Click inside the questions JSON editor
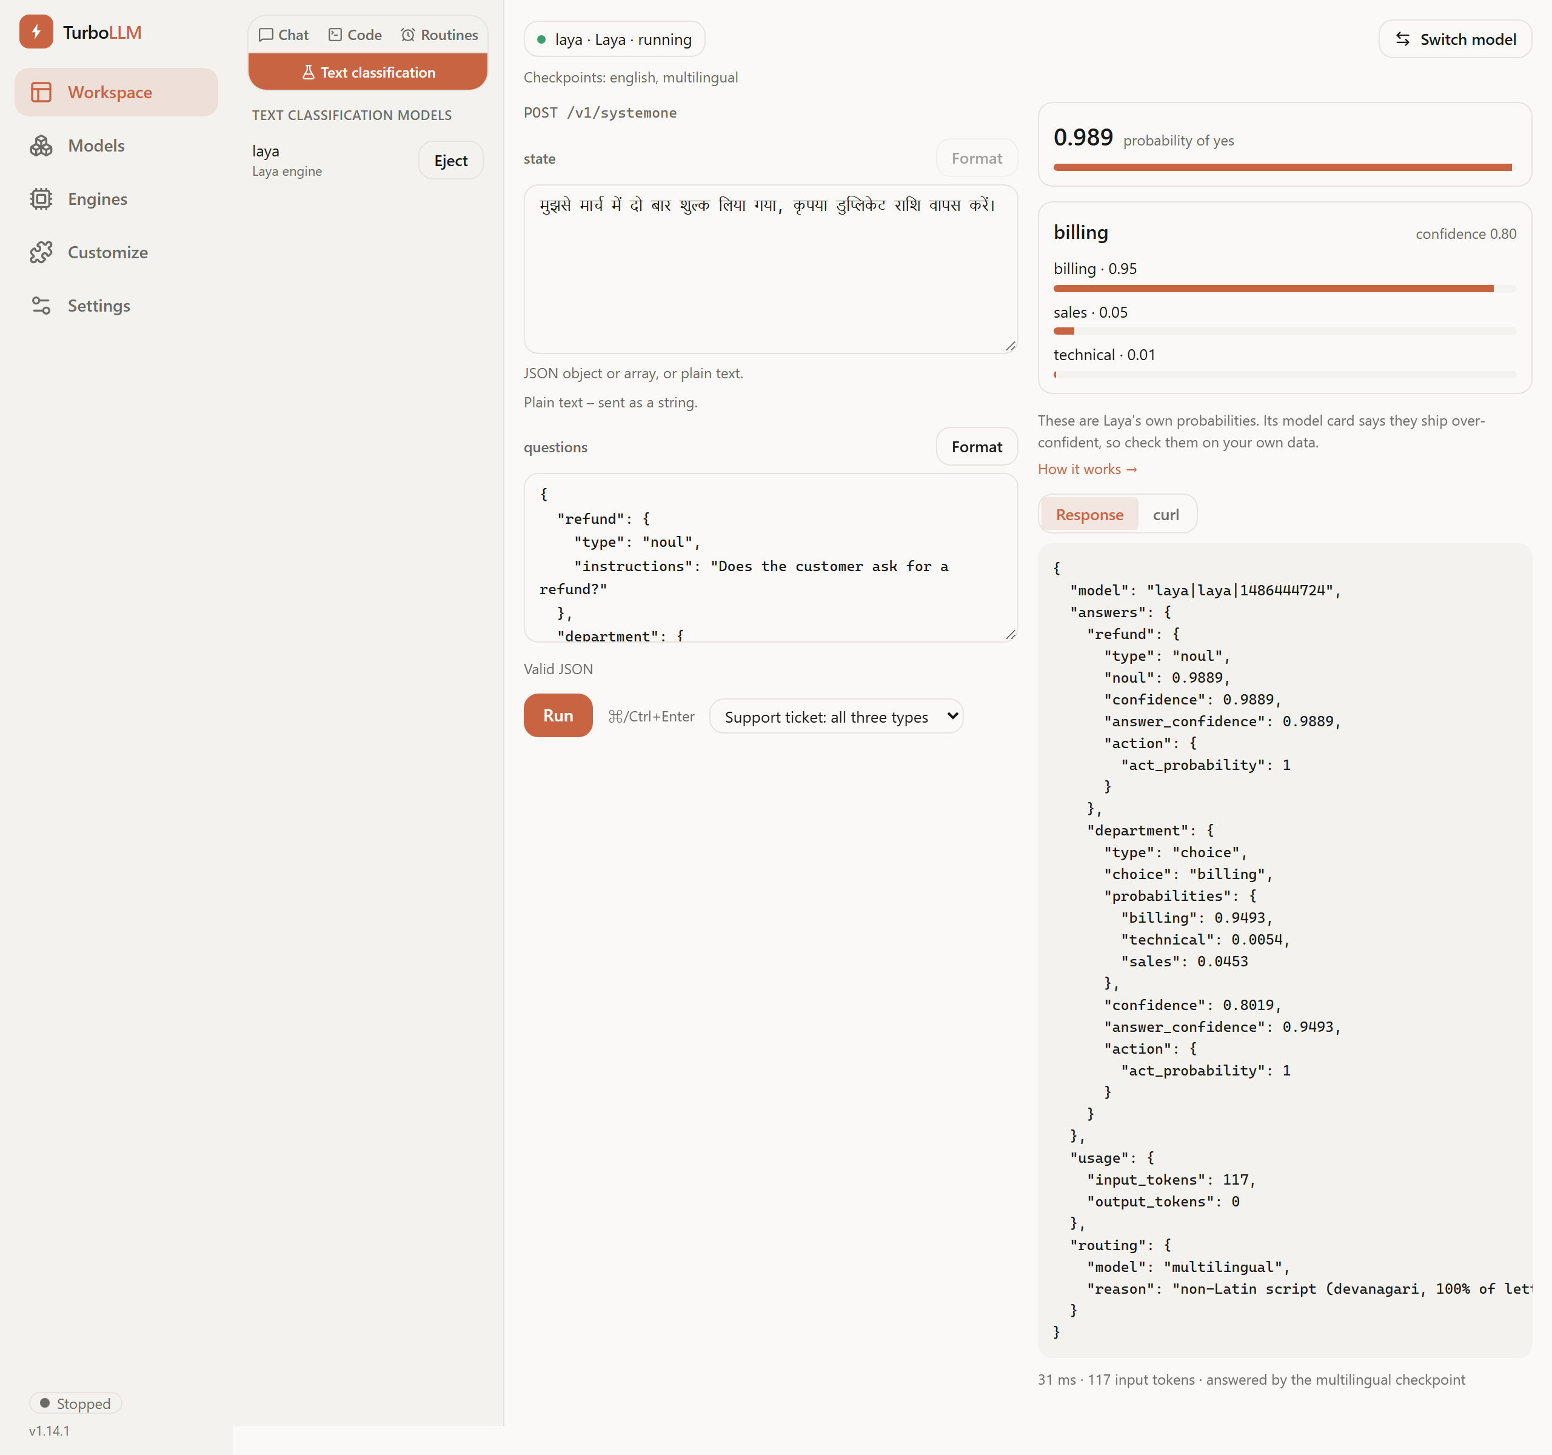The width and height of the screenshot is (1552, 1455). coord(770,557)
